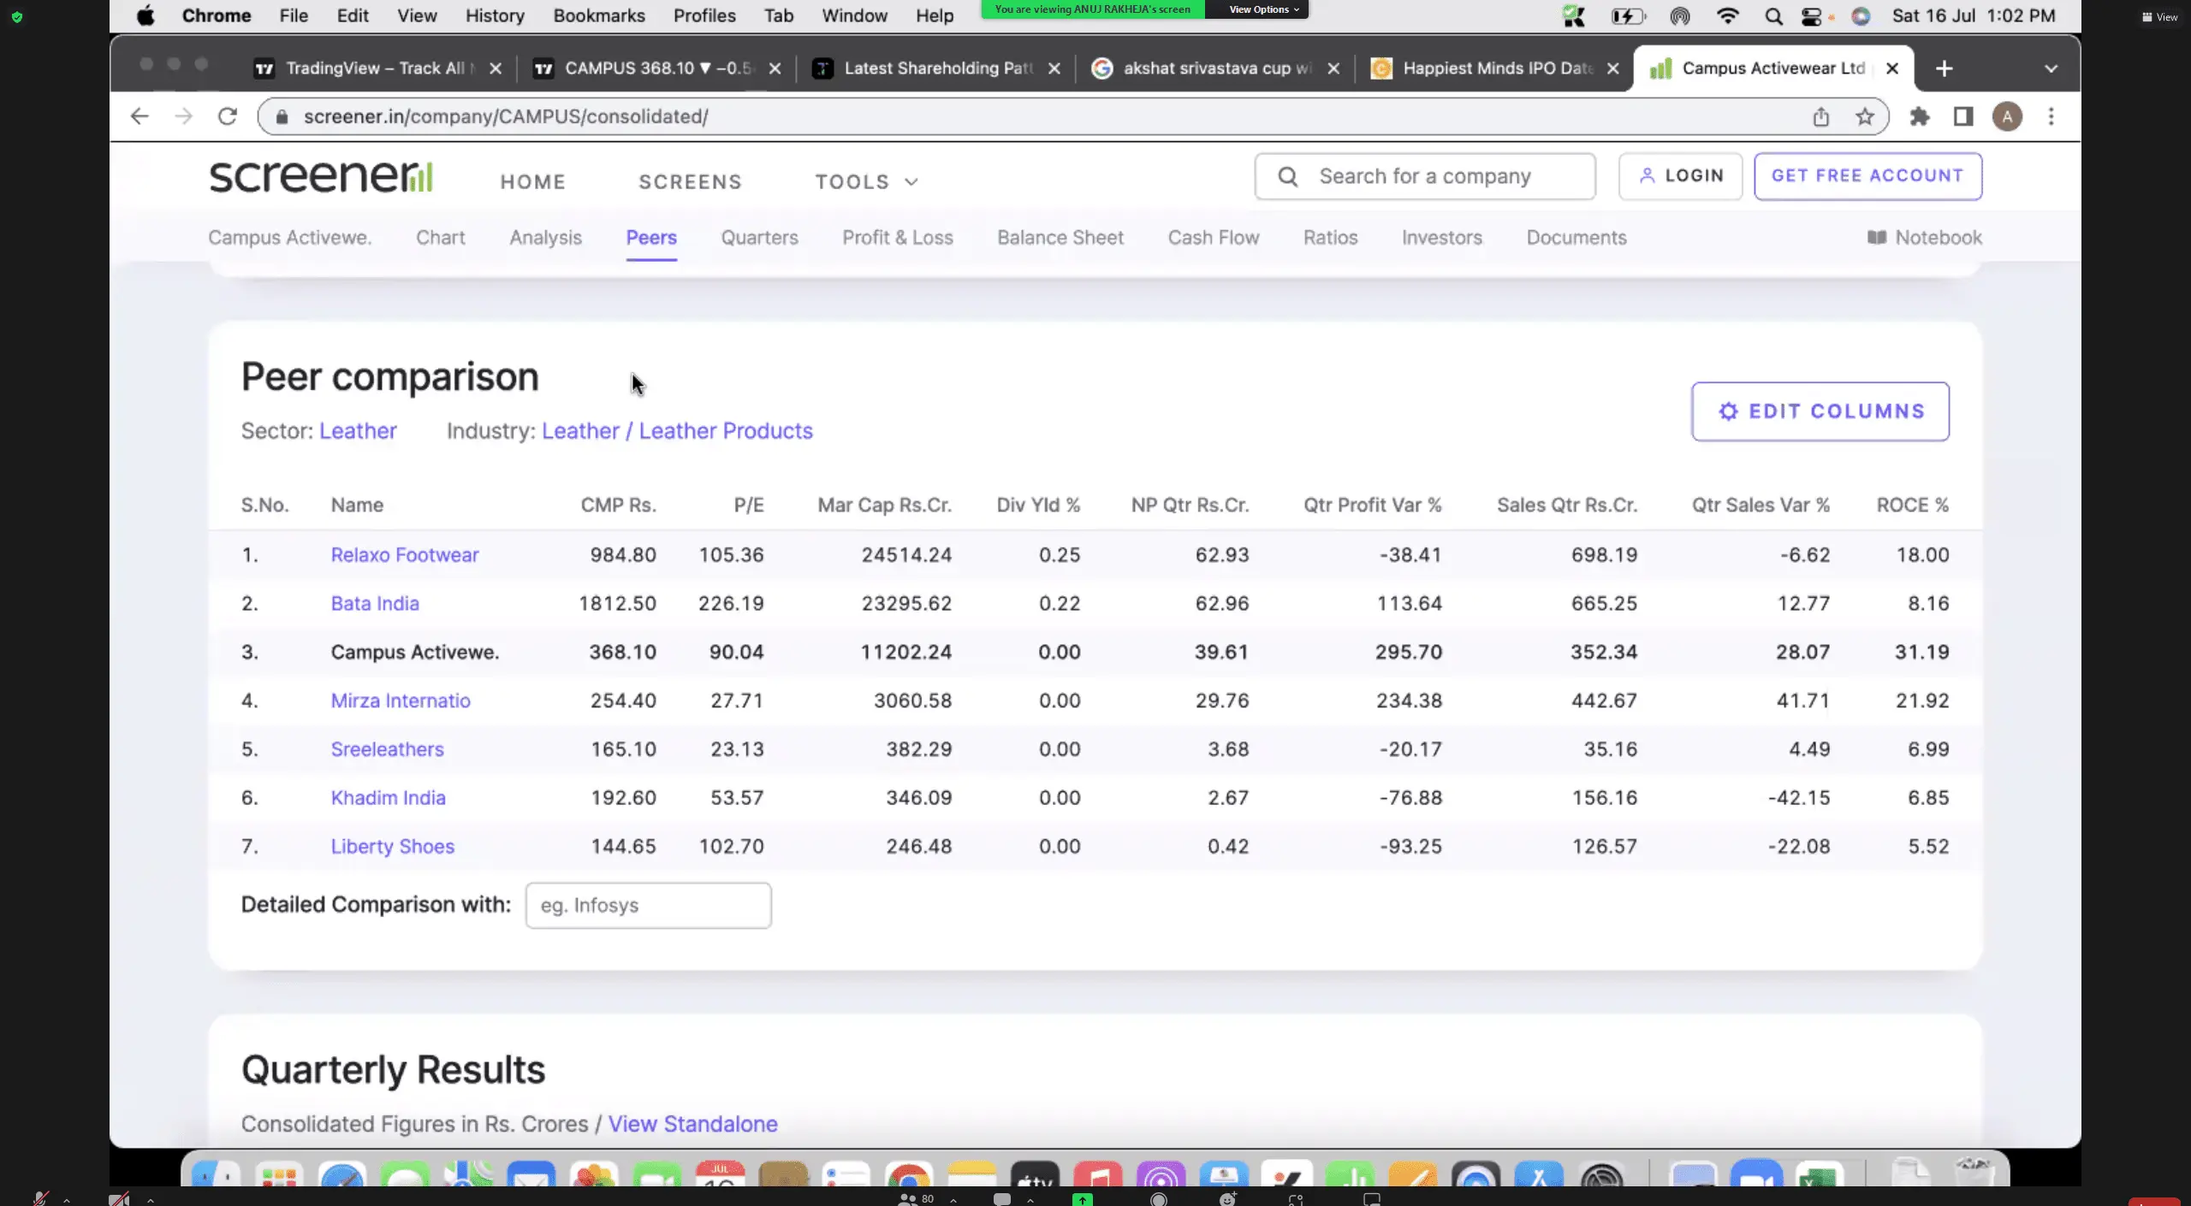
Task: Click the Screener logo
Action: click(x=321, y=176)
